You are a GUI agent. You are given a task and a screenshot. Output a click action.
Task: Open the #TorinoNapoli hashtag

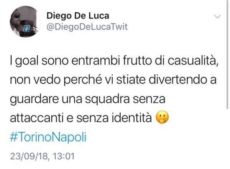[48, 137]
